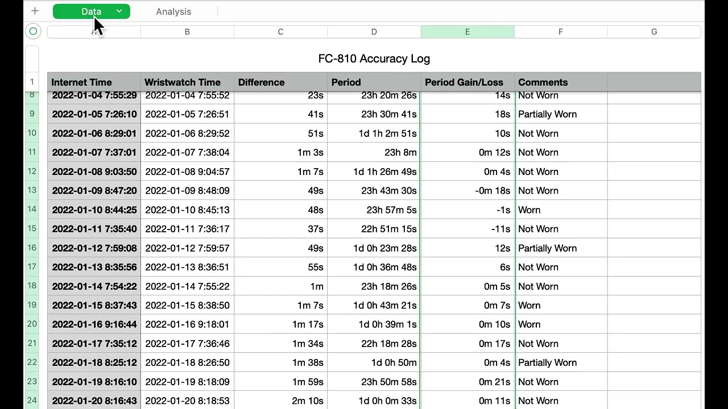
Task: Select the Comments header cell
Action: point(560,82)
